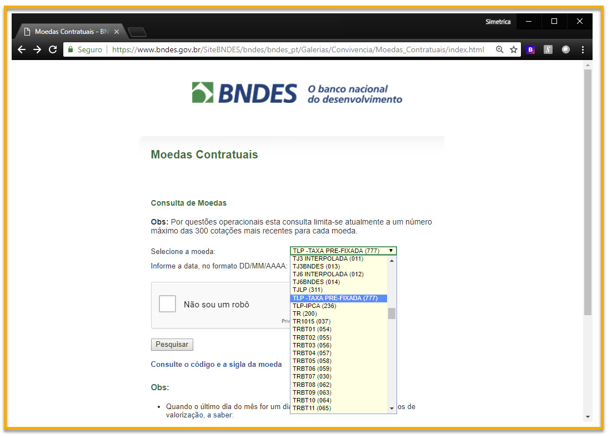Image resolution: width=612 pixels, height=438 pixels.
Task: Pick TRBT08 (062) currency
Action: [339, 385]
